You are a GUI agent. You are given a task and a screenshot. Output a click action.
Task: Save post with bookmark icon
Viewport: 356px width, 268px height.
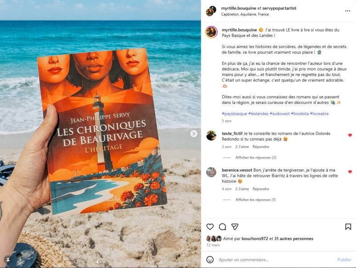click(348, 227)
